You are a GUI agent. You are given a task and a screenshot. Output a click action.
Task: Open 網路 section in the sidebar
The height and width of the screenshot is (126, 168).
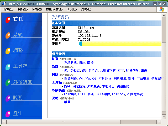pyautogui.click(x=18, y=50)
